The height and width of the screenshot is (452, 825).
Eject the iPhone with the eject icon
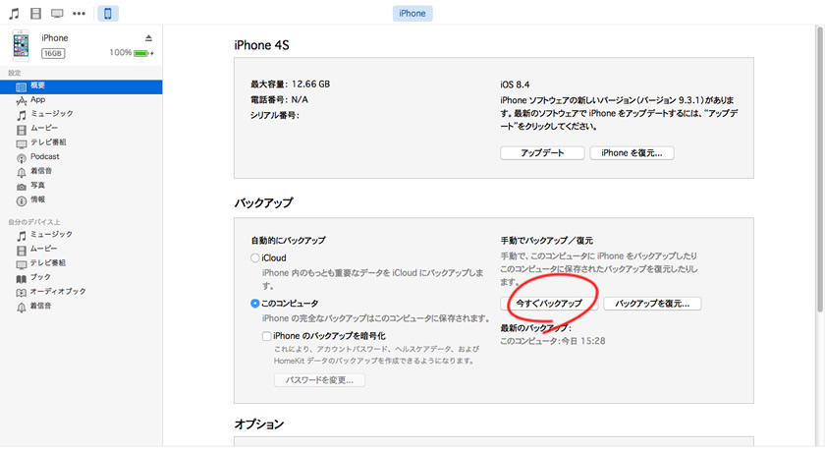click(x=148, y=38)
